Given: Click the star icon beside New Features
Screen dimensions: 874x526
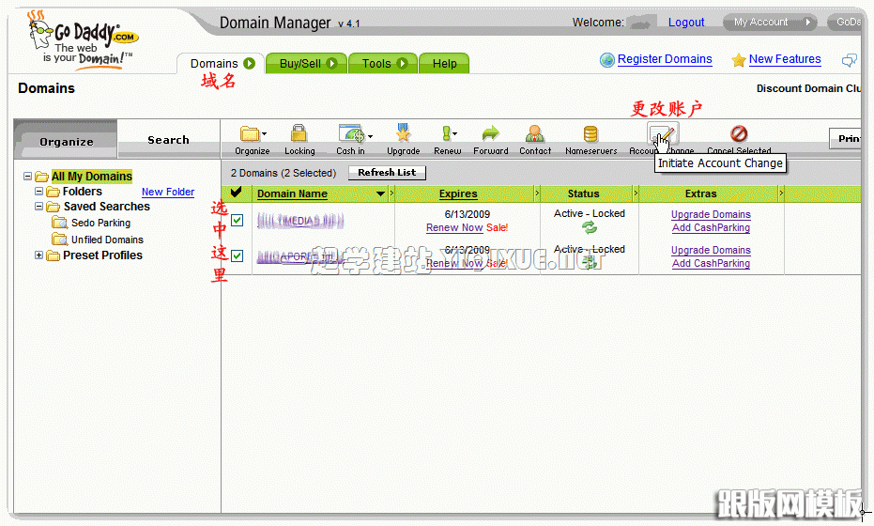Looking at the screenshot, I should pyautogui.click(x=739, y=60).
